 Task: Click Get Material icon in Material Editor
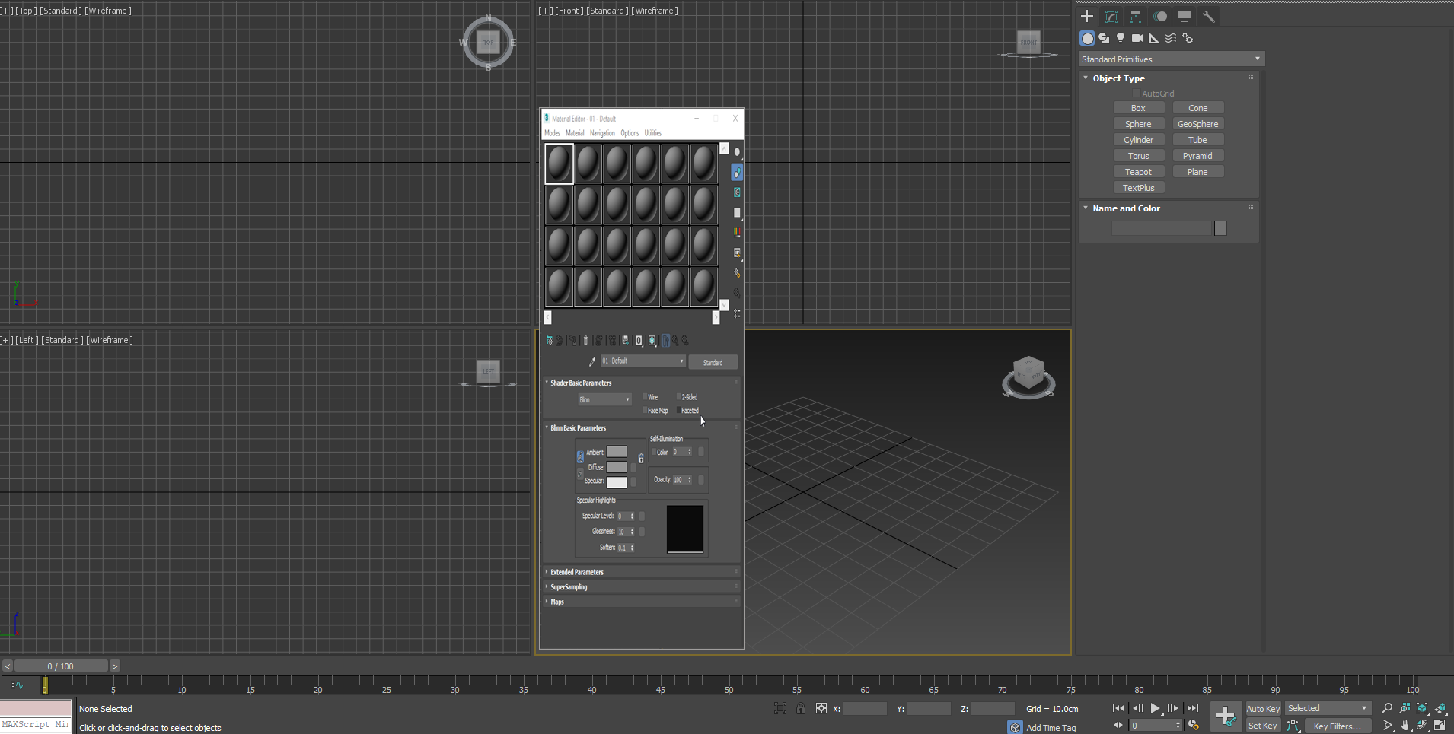(550, 341)
